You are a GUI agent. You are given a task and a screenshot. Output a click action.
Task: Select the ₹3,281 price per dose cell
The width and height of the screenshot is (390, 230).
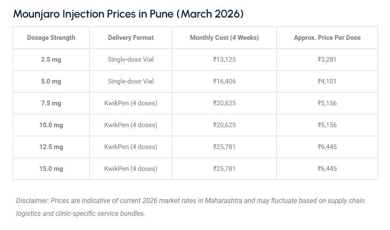327,60
